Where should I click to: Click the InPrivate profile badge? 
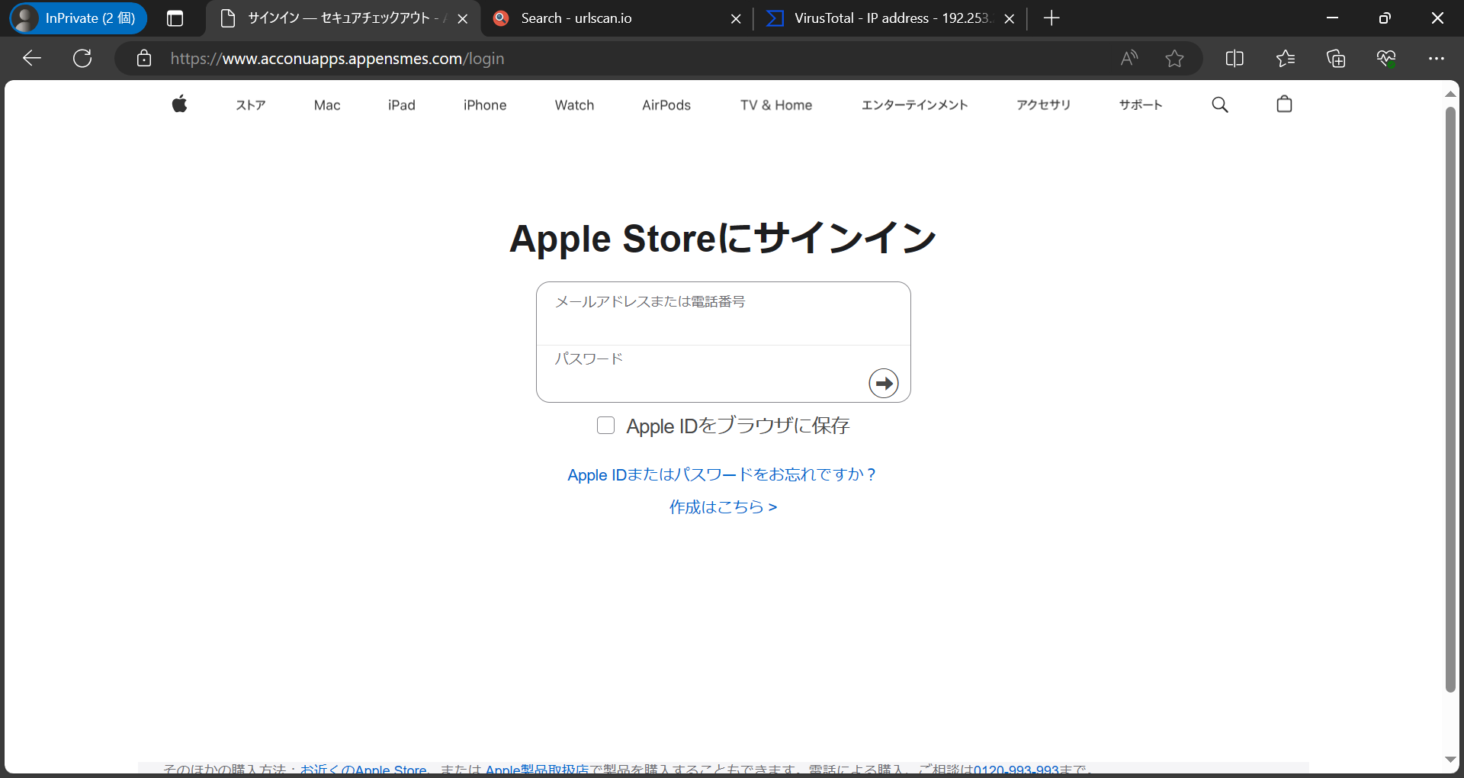79,18
